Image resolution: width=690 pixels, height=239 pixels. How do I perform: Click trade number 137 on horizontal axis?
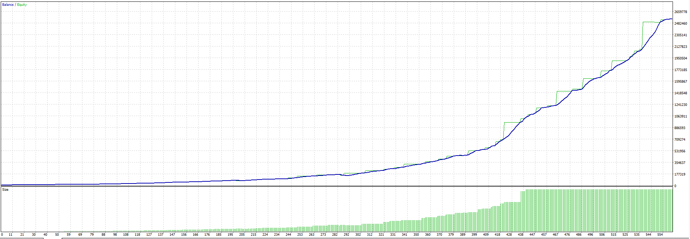pyautogui.click(x=160, y=235)
